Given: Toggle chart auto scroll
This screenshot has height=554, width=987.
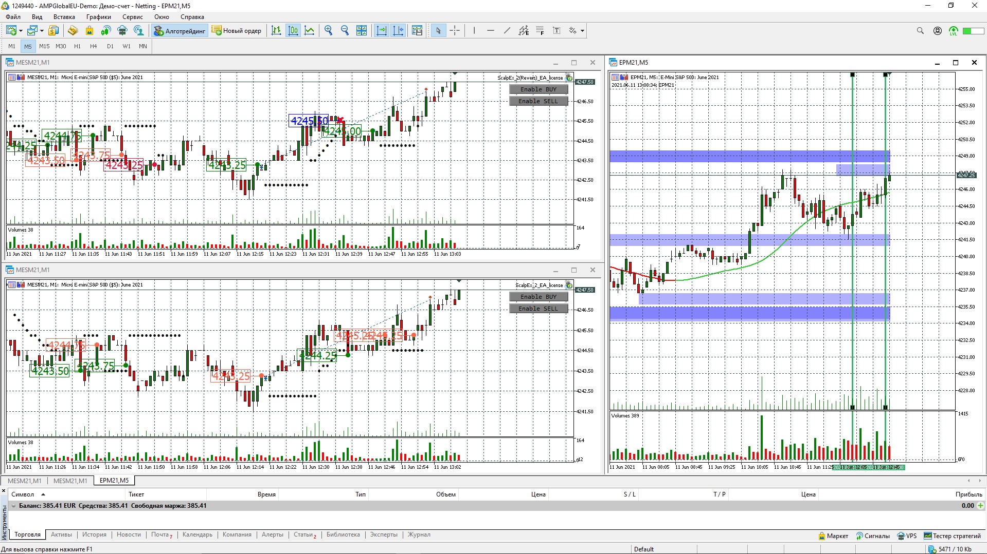Looking at the screenshot, I should click(382, 31).
